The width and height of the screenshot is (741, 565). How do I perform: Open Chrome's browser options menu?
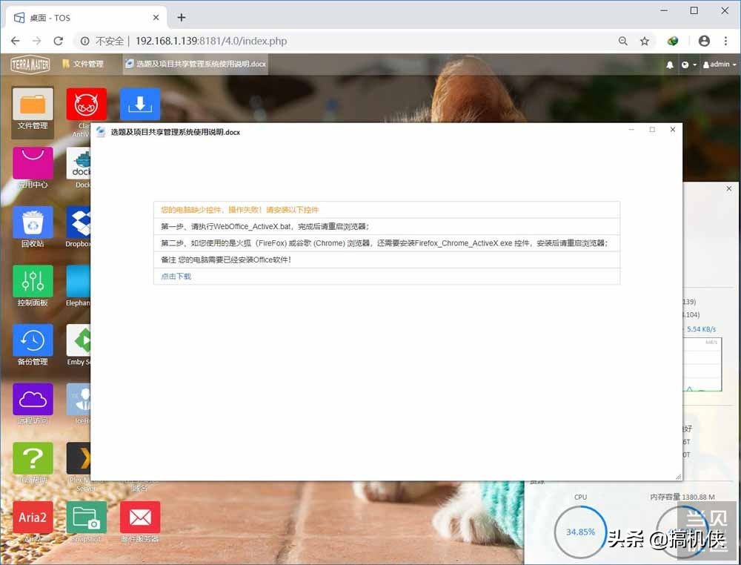click(725, 42)
